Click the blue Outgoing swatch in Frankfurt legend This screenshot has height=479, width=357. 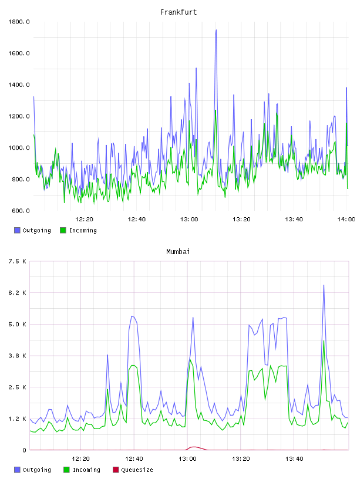pyautogui.click(x=17, y=230)
